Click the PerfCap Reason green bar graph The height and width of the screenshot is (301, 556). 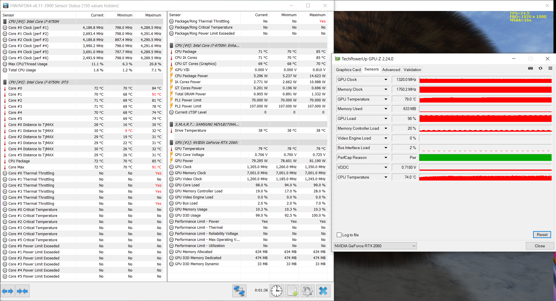tap(485, 158)
